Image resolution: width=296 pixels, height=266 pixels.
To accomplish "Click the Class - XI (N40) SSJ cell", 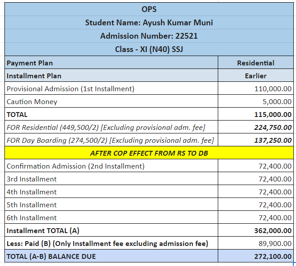I will [x=149, y=49].
